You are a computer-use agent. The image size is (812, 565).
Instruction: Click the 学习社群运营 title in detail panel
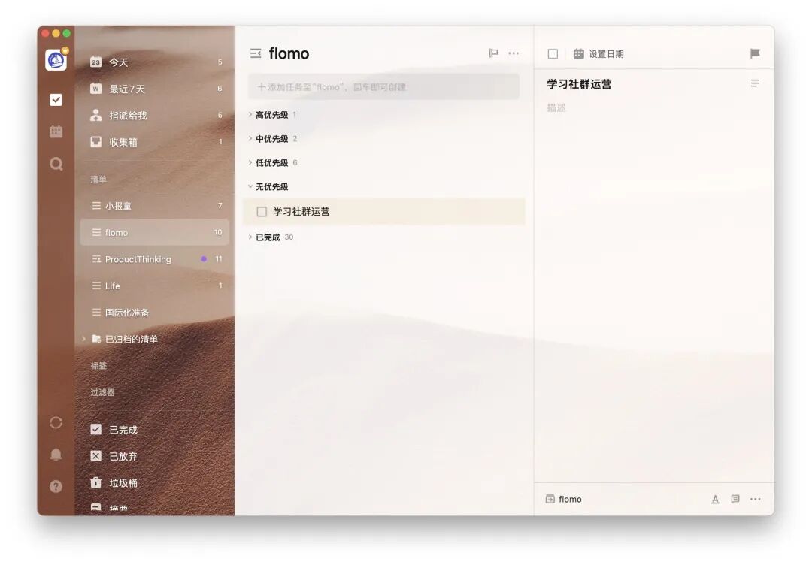pos(579,84)
